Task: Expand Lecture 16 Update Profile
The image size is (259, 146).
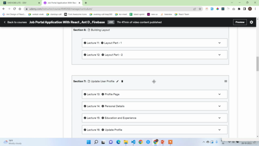Action: pos(219,130)
